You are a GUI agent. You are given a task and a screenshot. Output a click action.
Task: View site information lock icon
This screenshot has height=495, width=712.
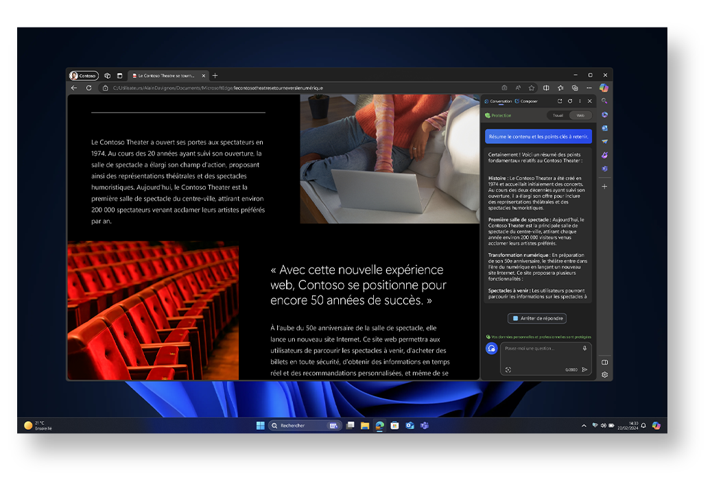[x=106, y=88]
